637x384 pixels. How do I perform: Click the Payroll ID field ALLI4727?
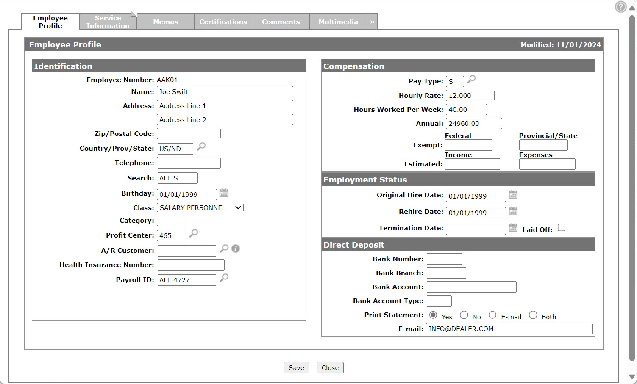pyautogui.click(x=187, y=280)
